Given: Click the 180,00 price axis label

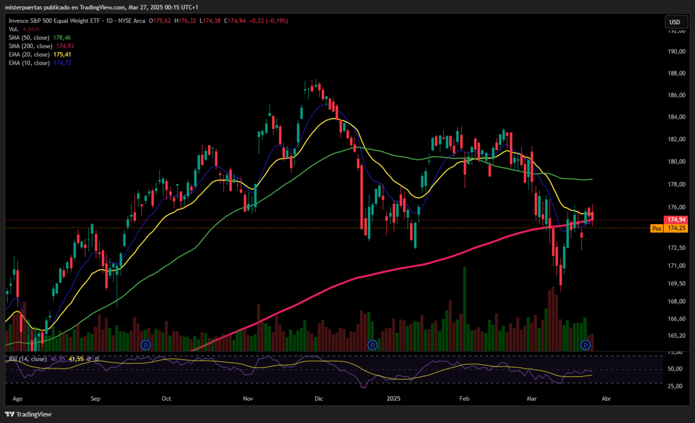Looking at the screenshot, I should (676, 161).
